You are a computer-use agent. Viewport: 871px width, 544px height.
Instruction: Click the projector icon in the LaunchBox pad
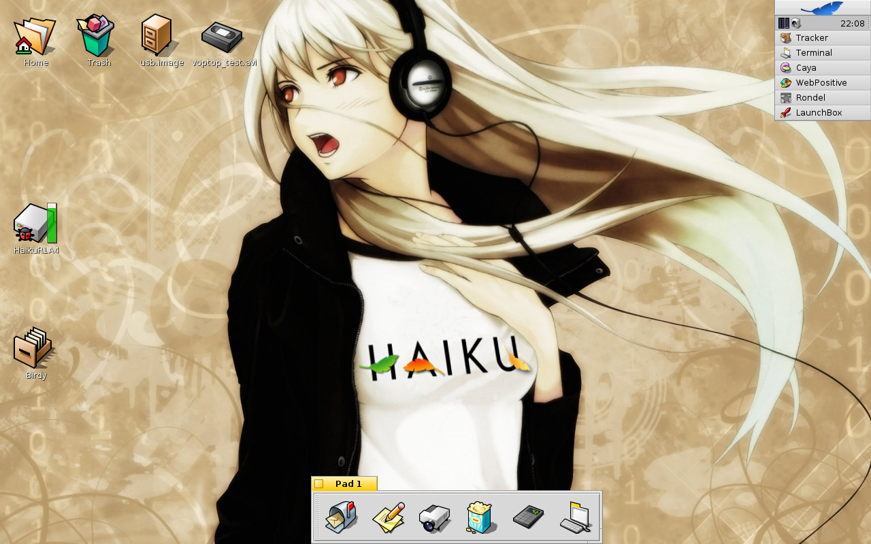coord(434,518)
